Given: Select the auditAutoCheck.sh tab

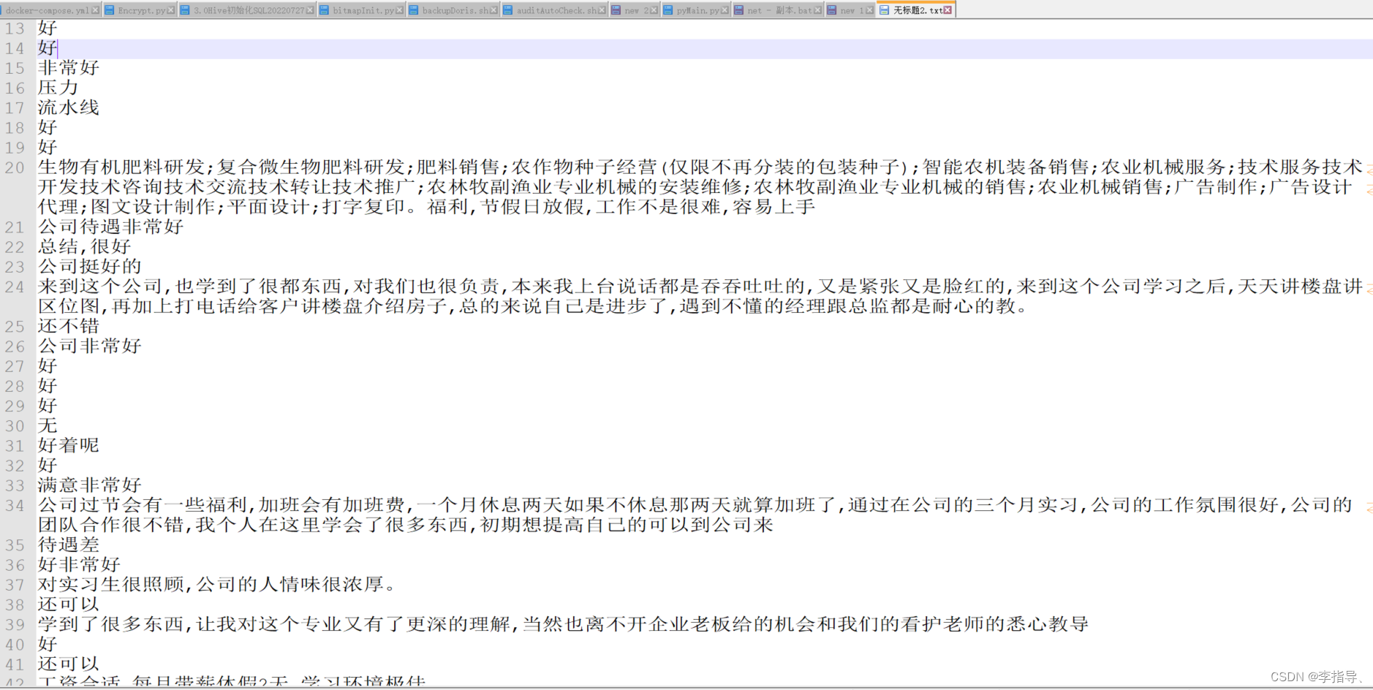Looking at the screenshot, I should pos(556,10).
